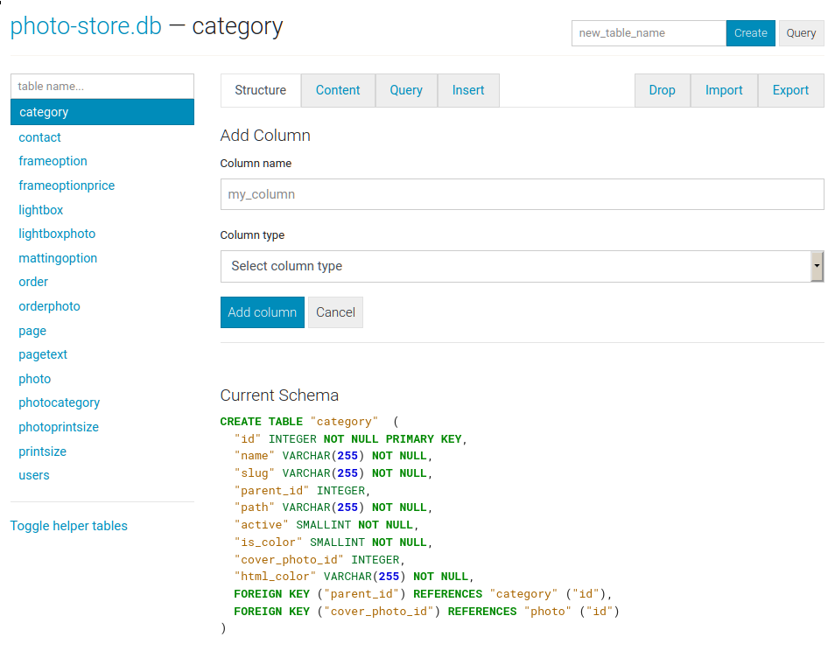Image resolution: width=835 pixels, height=651 pixels.
Task: Open the Query tab
Action: point(406,90)
